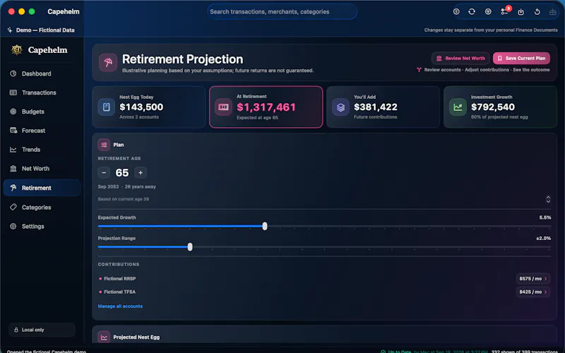Click the circular sync arrows icon

(x=472, y=11)
